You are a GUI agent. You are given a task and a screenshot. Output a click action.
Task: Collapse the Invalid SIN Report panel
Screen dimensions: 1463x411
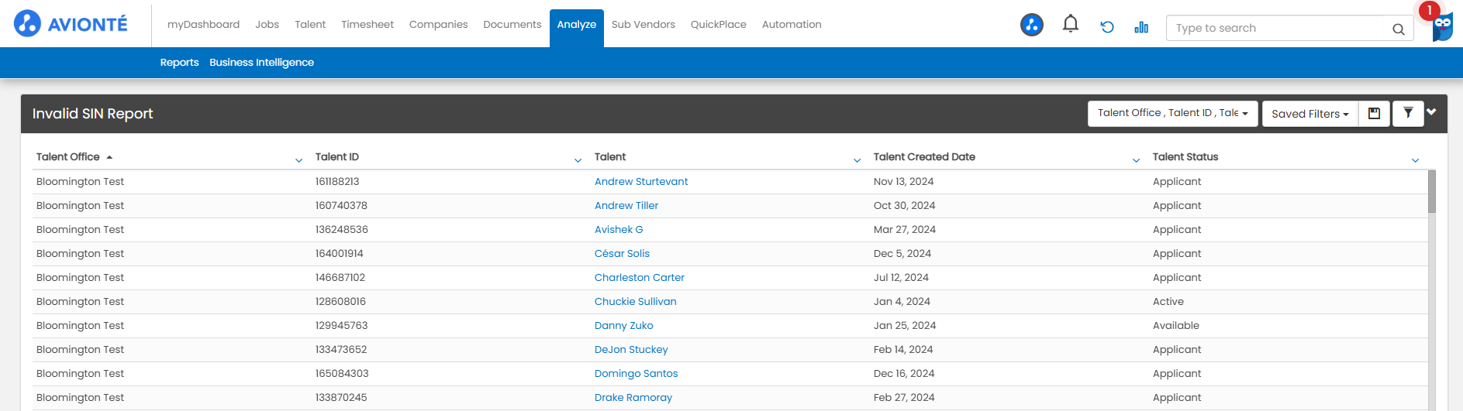coord(1431,112)
